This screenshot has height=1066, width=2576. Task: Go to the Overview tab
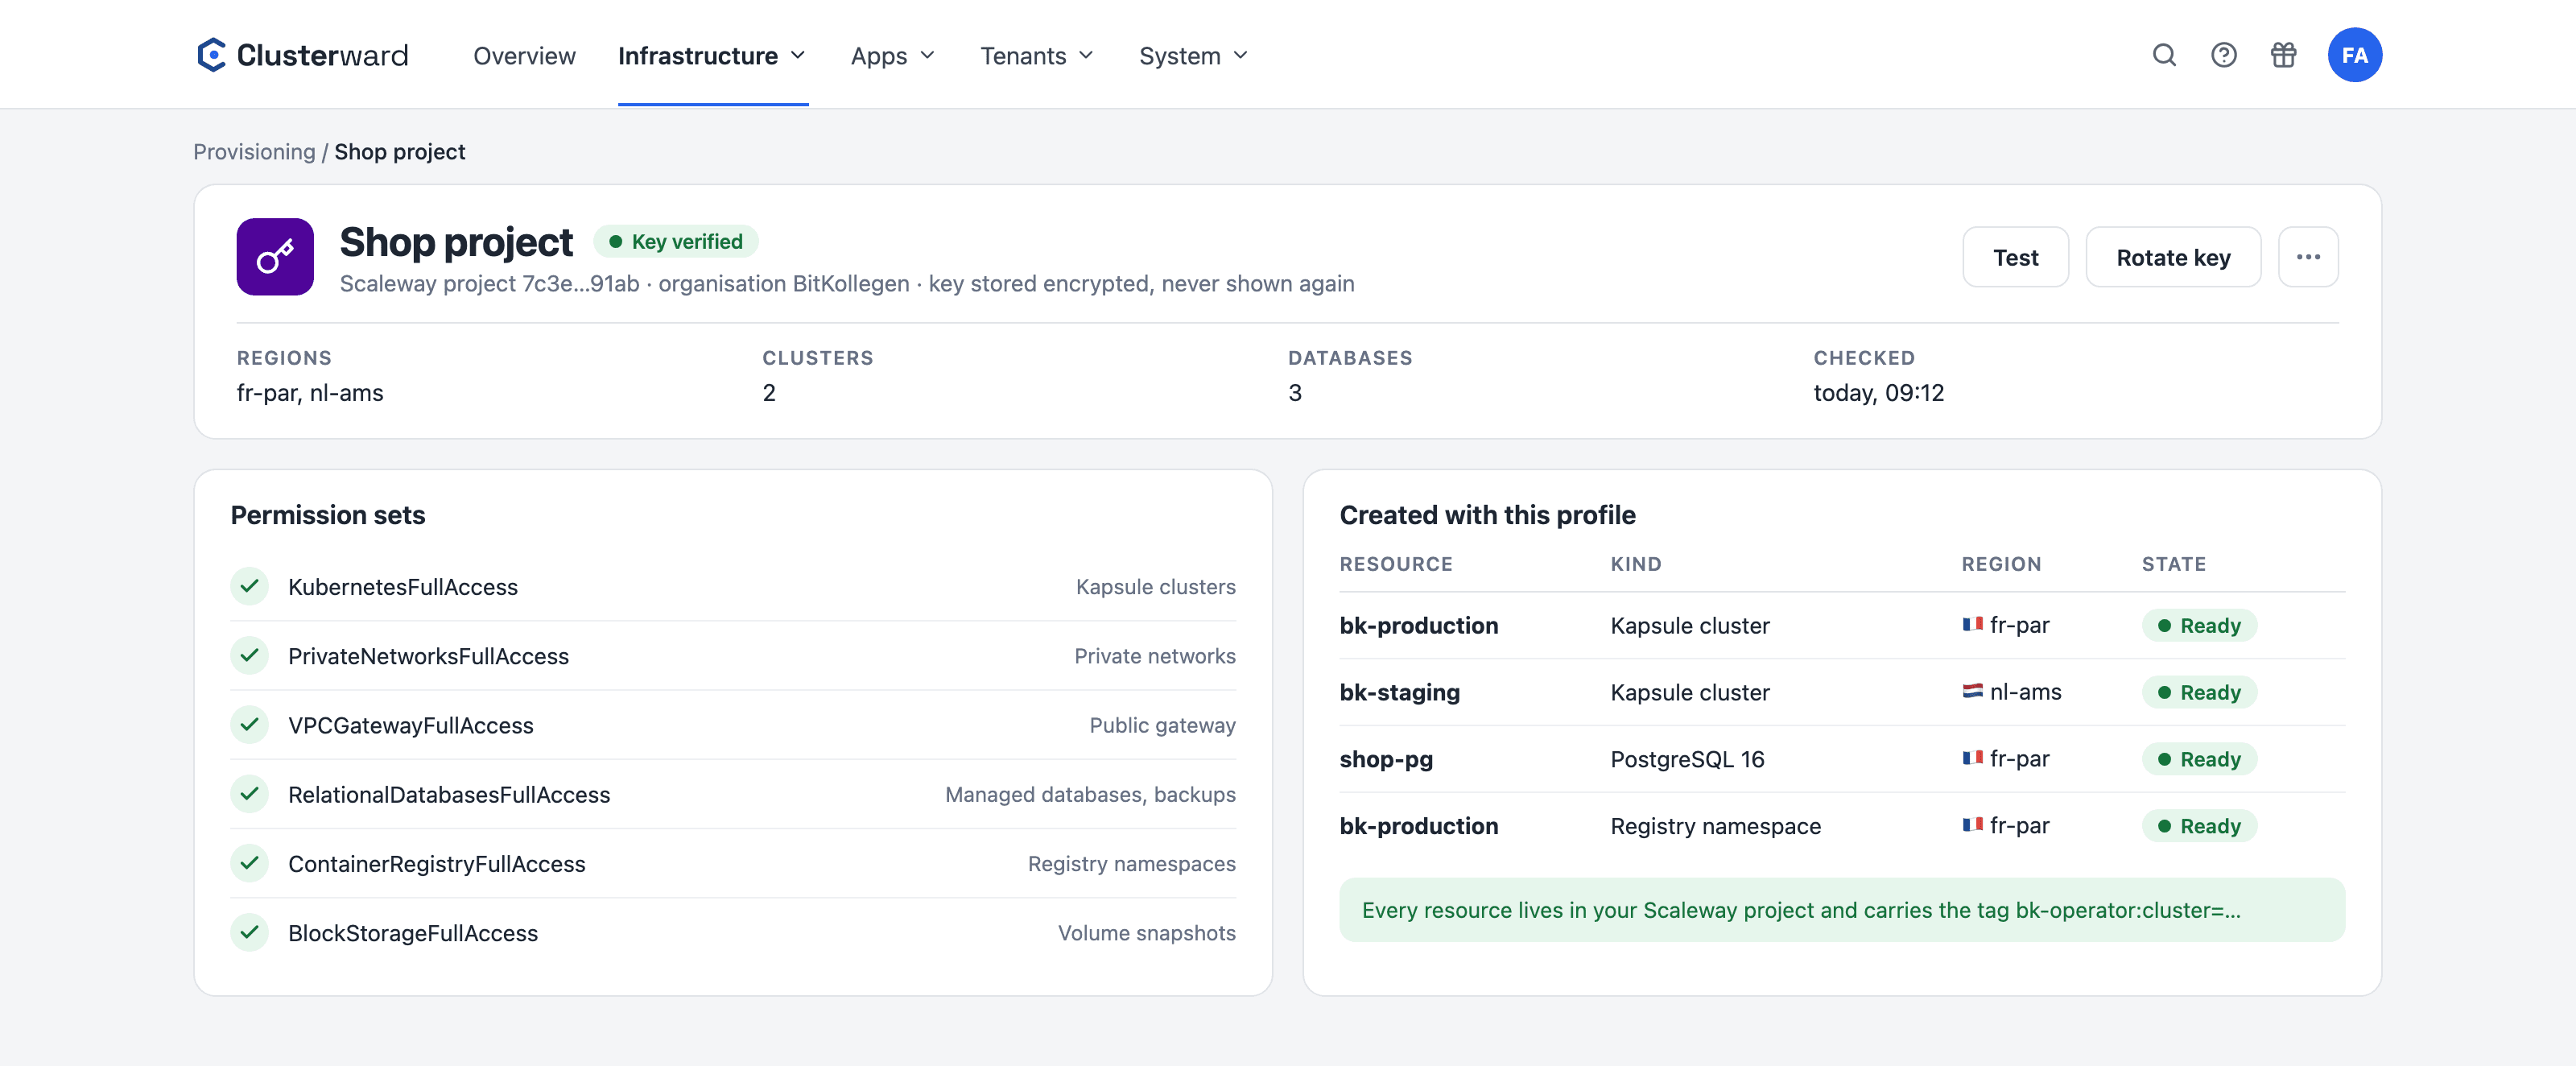pos(524,56)
